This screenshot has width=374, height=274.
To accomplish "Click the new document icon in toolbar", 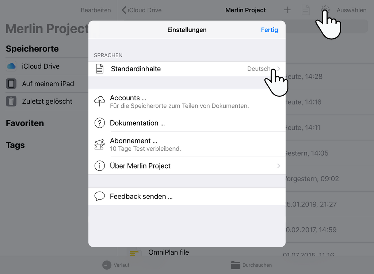I will pos(306,10).
